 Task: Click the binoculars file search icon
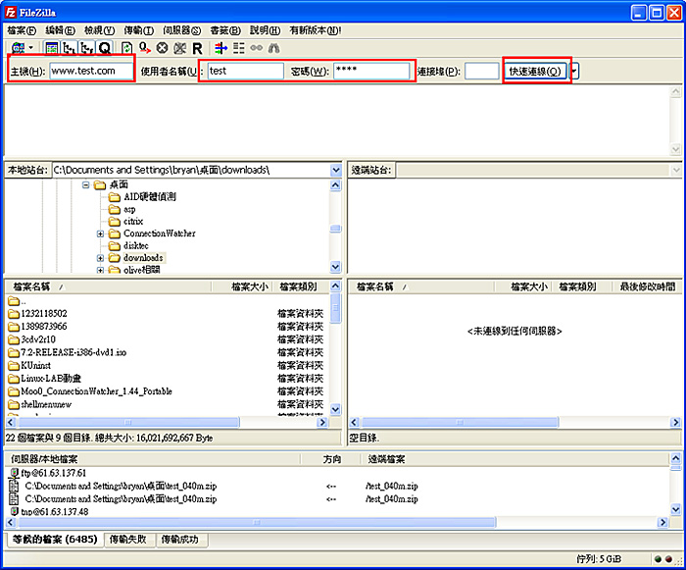pyautogui.click(x=273, y=48)
